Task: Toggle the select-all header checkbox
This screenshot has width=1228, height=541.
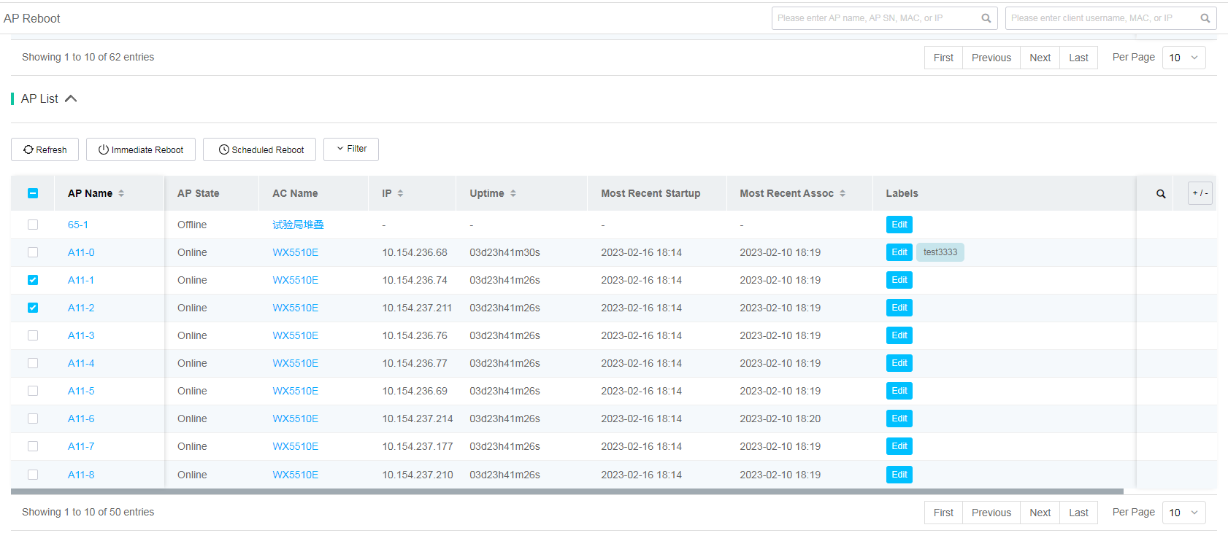Action: [33, 193]
